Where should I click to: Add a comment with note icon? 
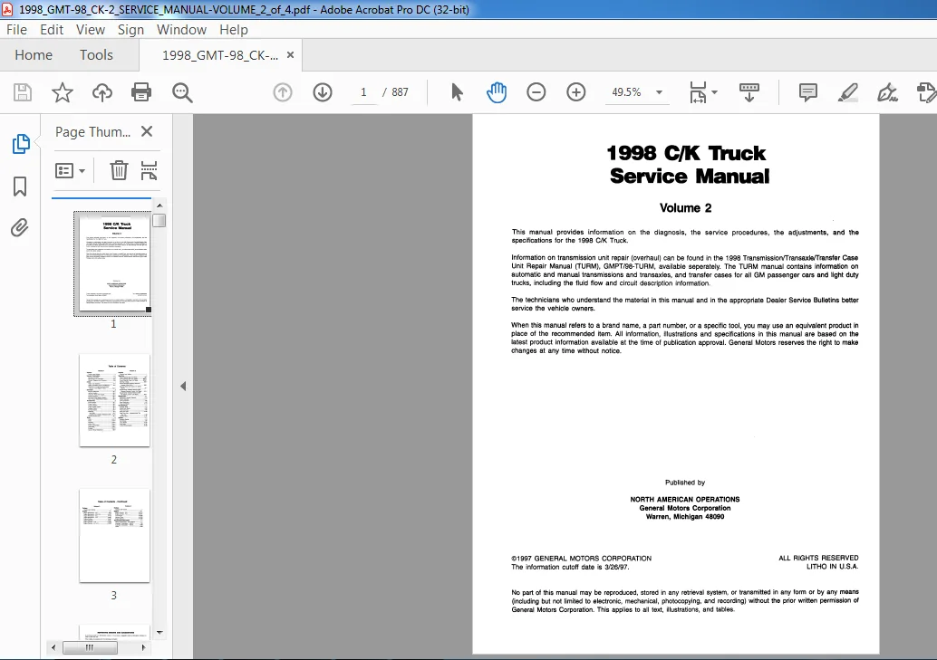click(x=808, y=92)
